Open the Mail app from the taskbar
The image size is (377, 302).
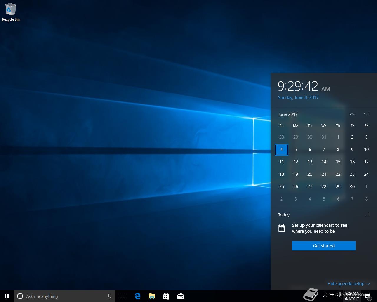pyautogui.click(x=181, y=296)
